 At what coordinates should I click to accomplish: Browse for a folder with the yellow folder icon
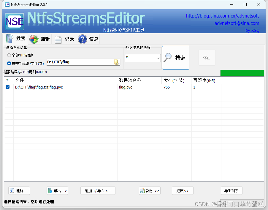point(117,62)
